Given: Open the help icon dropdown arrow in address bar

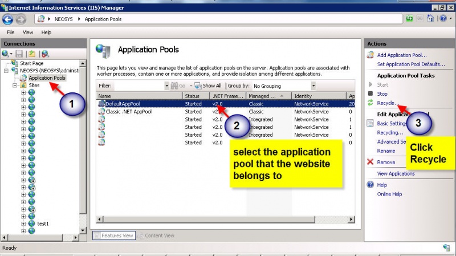Looking at the screenshot, I should (451, 18).
